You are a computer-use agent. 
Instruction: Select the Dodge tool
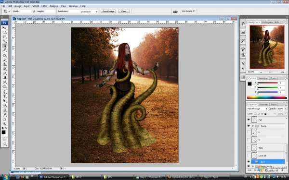click(4, 86)
